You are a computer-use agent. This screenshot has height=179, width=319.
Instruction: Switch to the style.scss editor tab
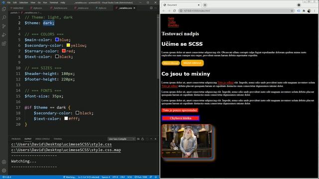(x=37, y=8)
